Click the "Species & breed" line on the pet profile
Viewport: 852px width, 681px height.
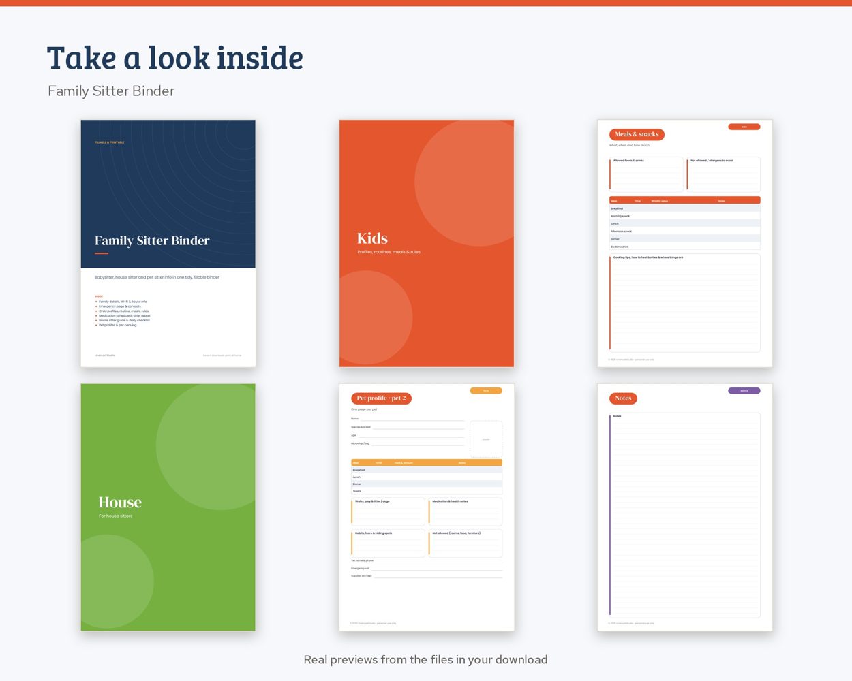[408, 427]
